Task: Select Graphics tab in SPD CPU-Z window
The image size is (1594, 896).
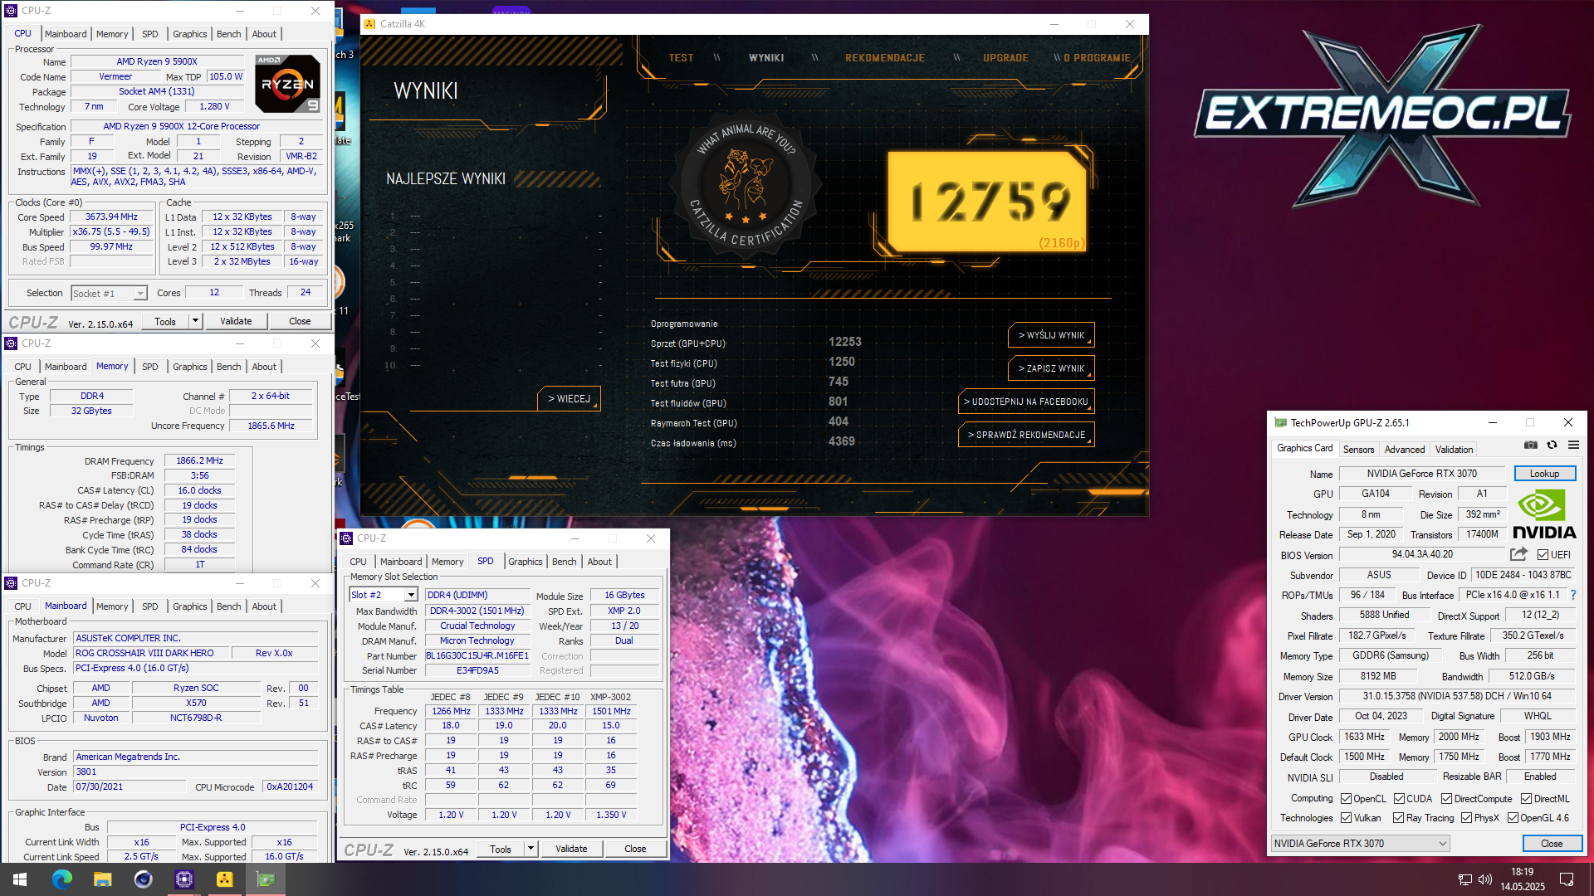Action: pos(525,562)
